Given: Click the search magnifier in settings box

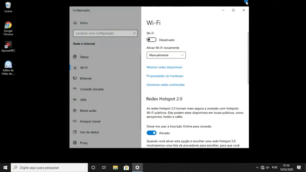Looking at the screenshot, I should pos(134,33).
